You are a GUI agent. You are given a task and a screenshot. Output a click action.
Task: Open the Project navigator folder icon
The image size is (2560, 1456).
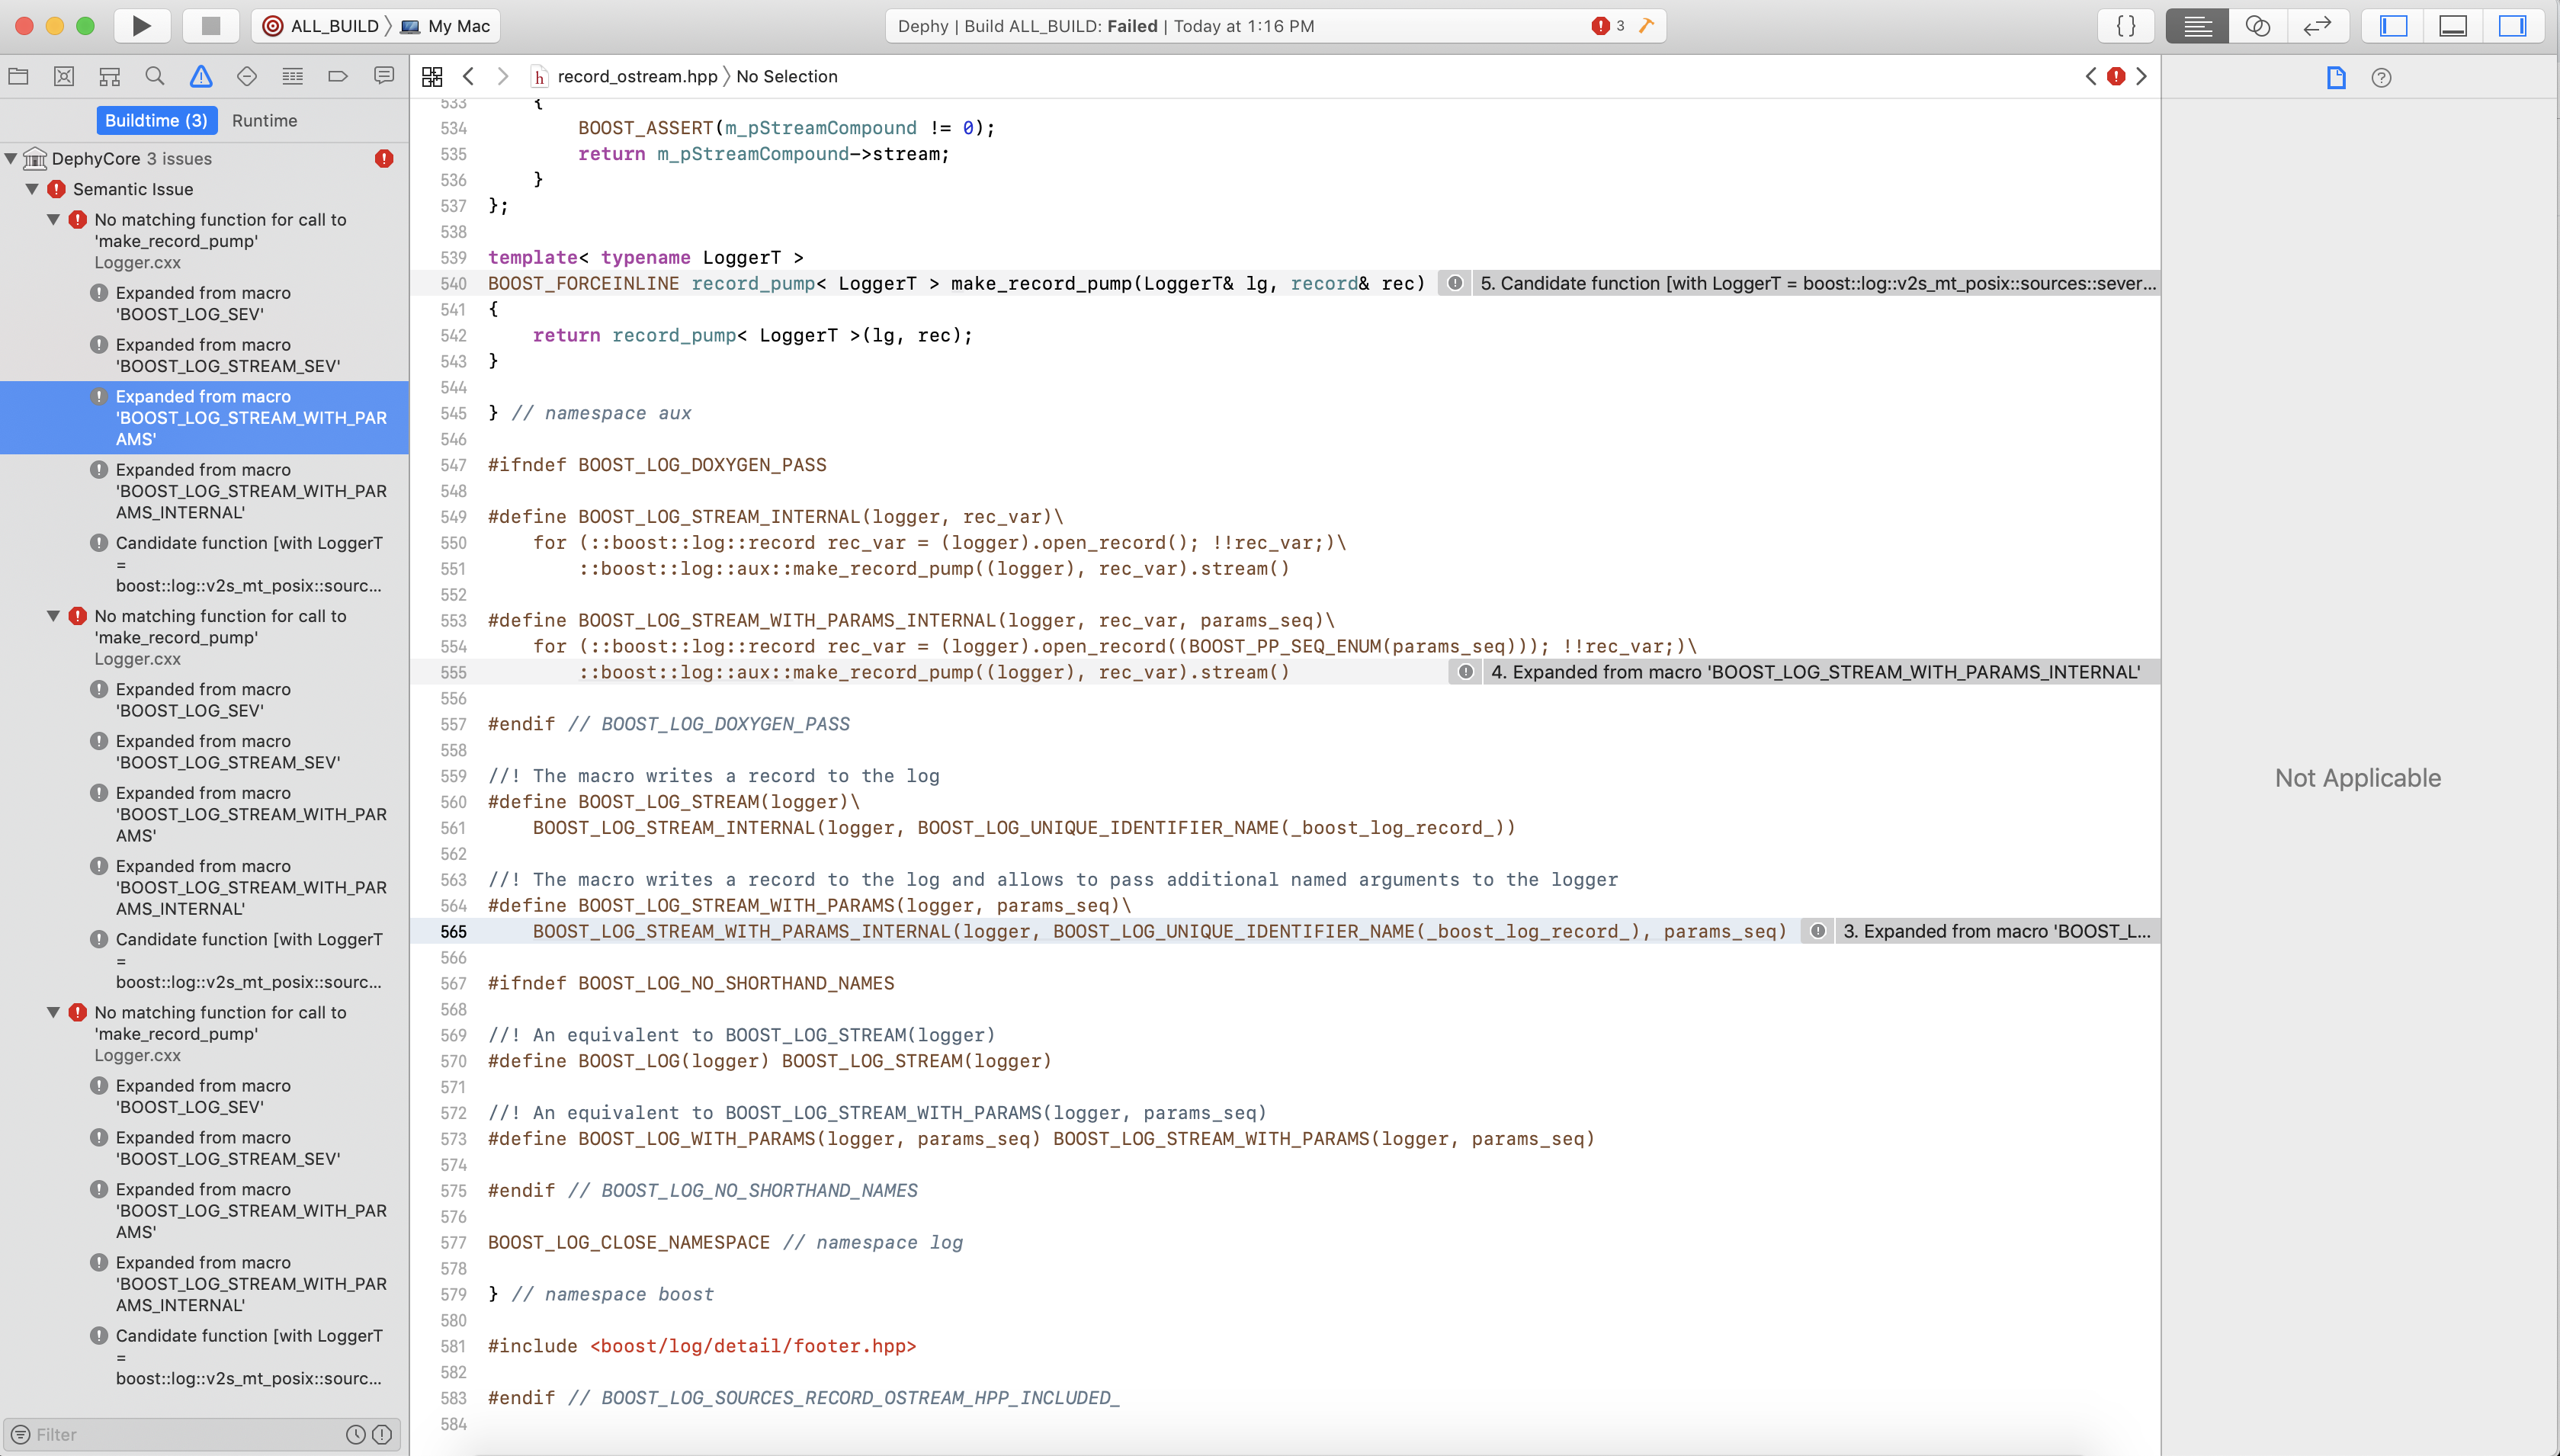pos(18,76)
